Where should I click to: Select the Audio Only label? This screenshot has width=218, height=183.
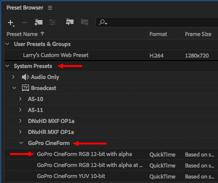45,77
